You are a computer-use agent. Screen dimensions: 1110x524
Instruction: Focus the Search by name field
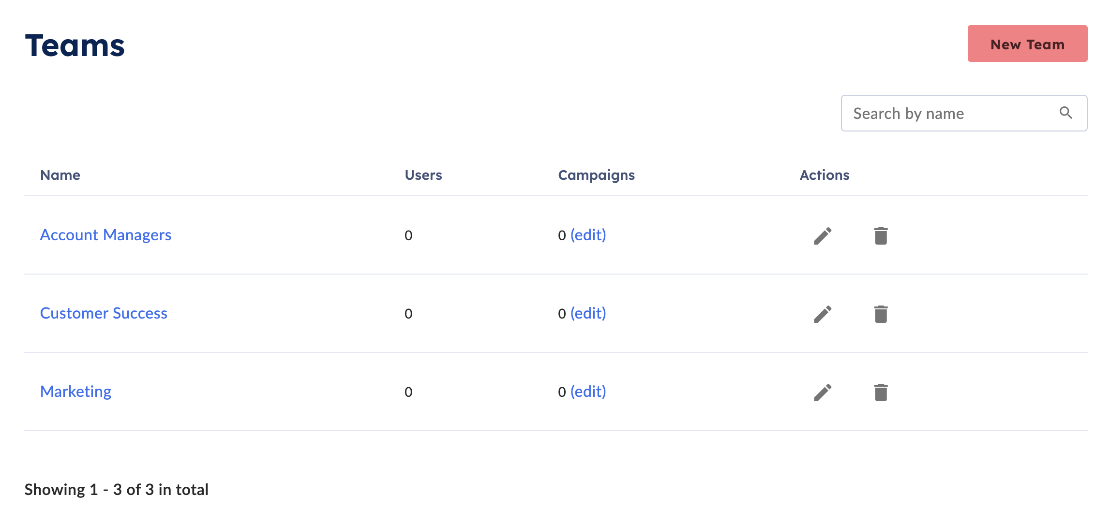(964, 113)
